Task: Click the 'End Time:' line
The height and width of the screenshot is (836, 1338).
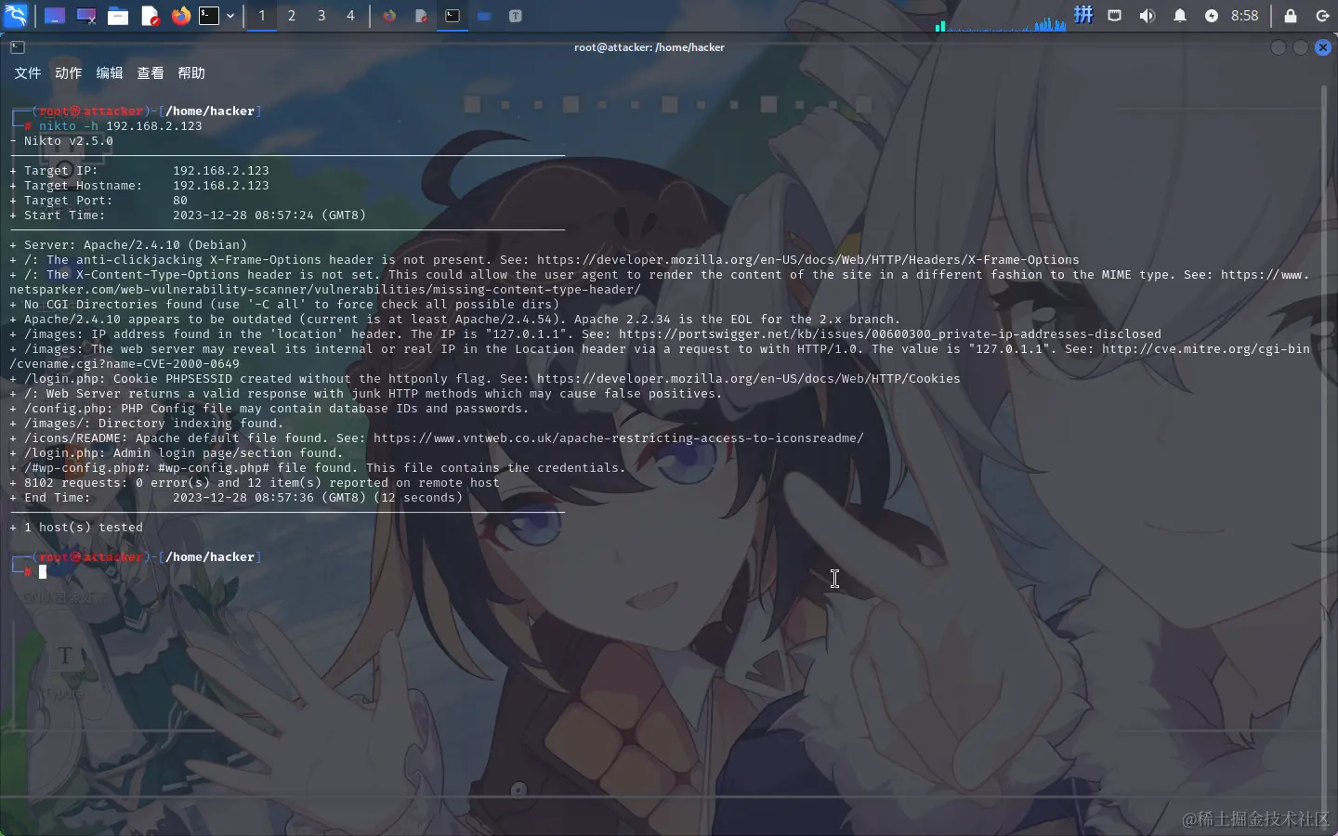Action: pyautogui.click(x=236, y=498)
